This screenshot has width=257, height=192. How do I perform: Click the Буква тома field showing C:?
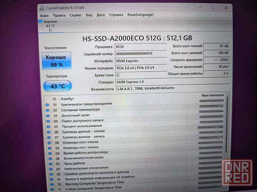click(141, 75)
